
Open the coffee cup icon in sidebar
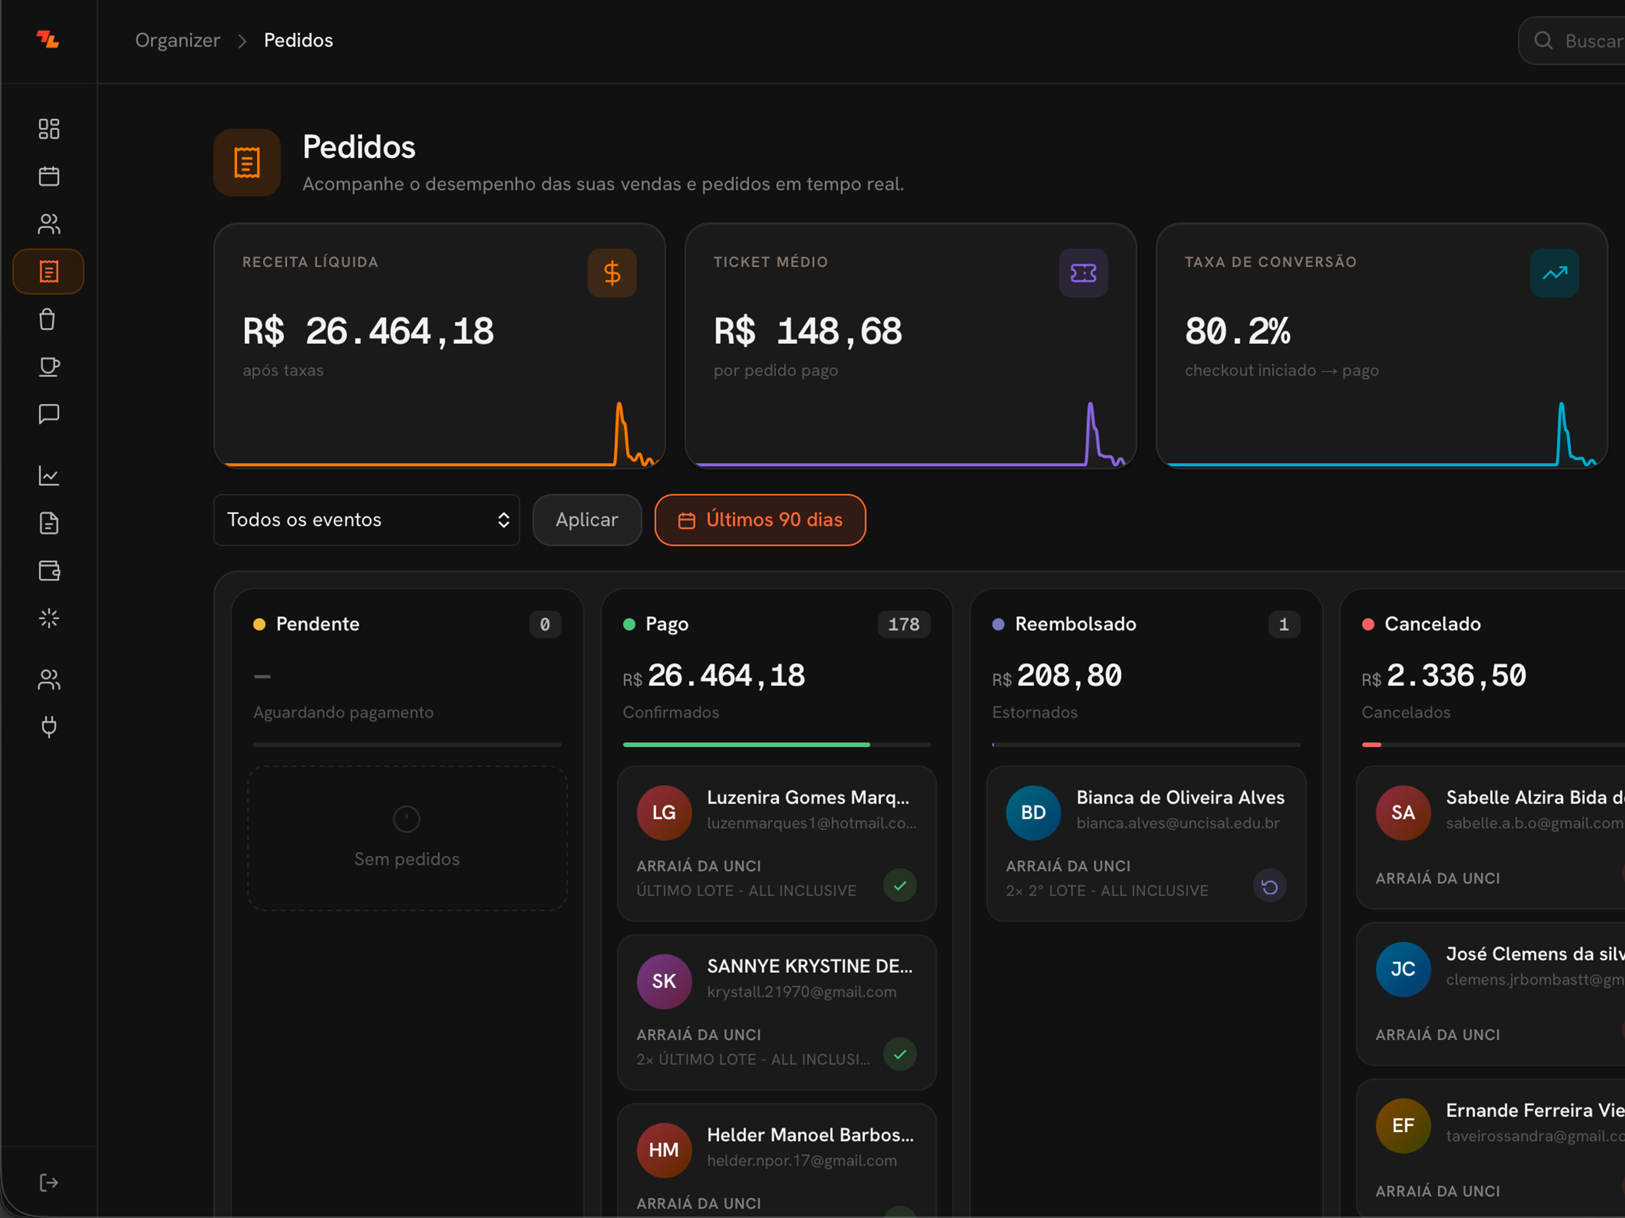(49, 367)
